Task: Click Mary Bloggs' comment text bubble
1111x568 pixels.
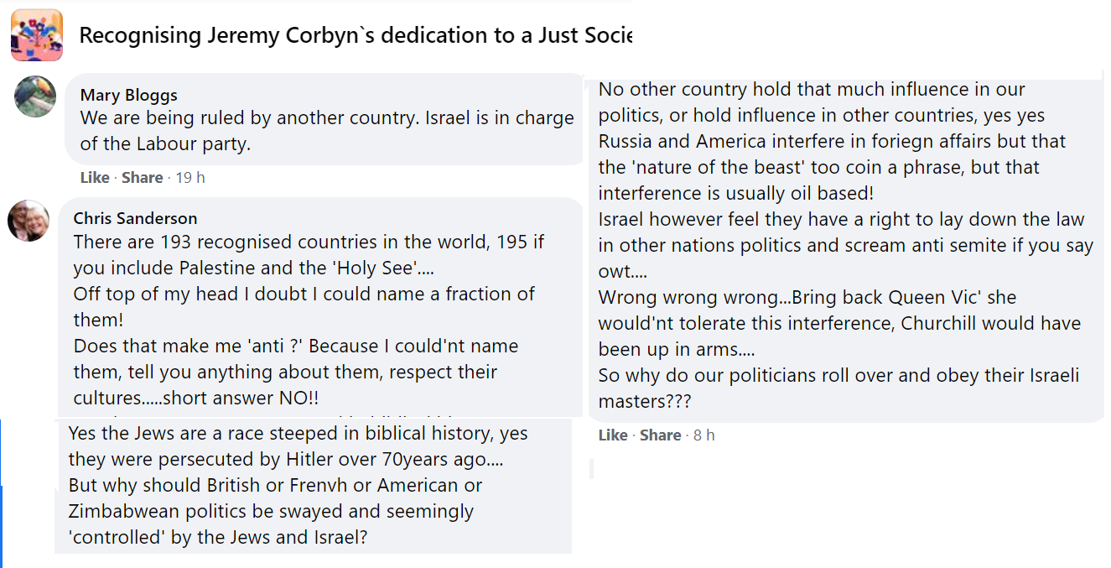Action: pos(327,131)
